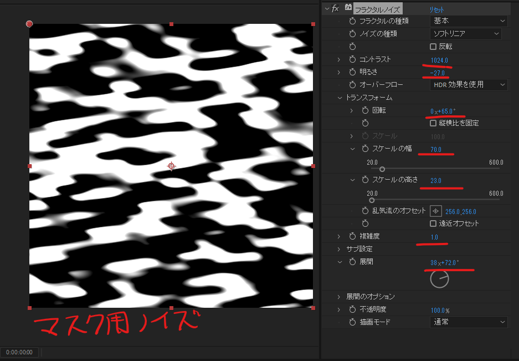Click the スケールの高さ slider handle

coord(372,200)
